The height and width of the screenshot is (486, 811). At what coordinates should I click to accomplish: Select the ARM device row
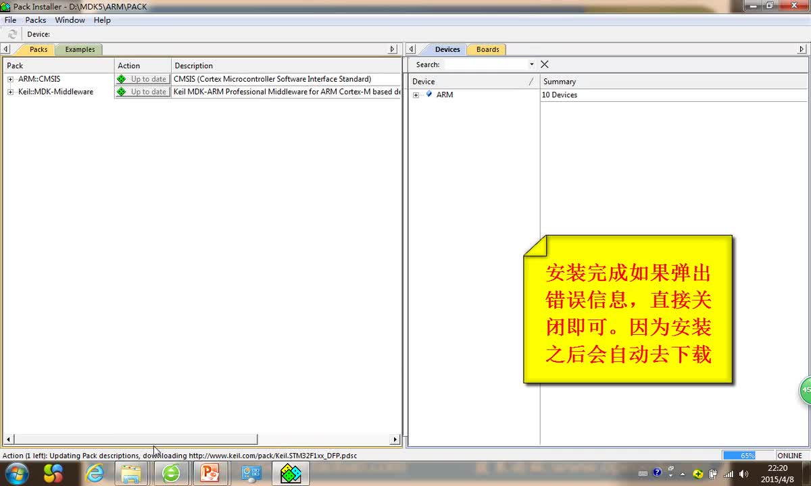[x=608, y=95]
